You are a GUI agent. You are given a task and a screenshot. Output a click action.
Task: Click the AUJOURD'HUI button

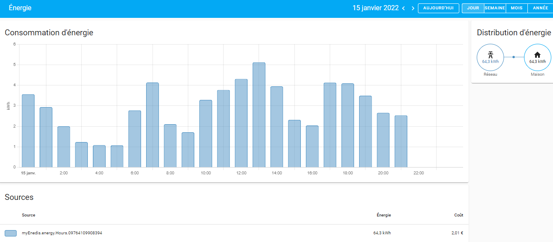[438, 8]
